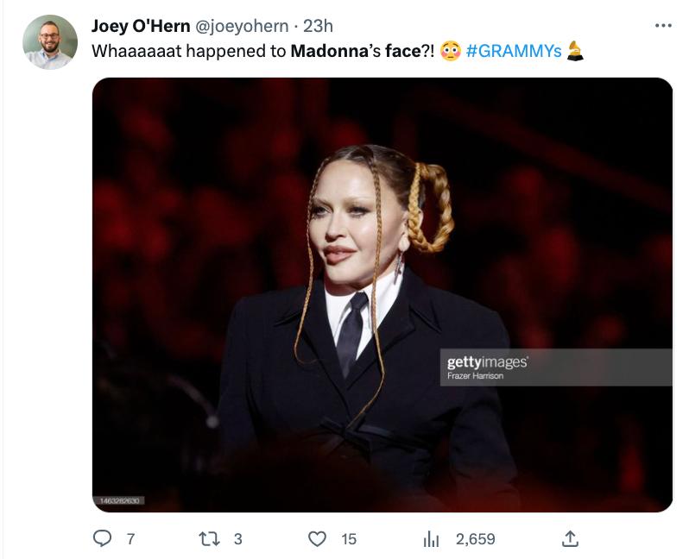Click the gramophone emoji after #GRAMMYs
Image resolution: width=689 pixels, height=559 pixels.
click(x=576, y=51)
